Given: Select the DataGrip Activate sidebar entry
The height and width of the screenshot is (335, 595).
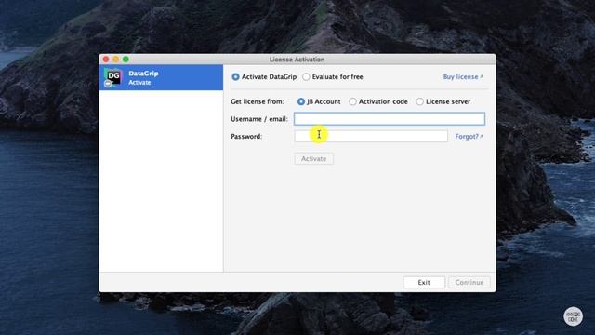Looking at the screenshot, I should 161,77.
